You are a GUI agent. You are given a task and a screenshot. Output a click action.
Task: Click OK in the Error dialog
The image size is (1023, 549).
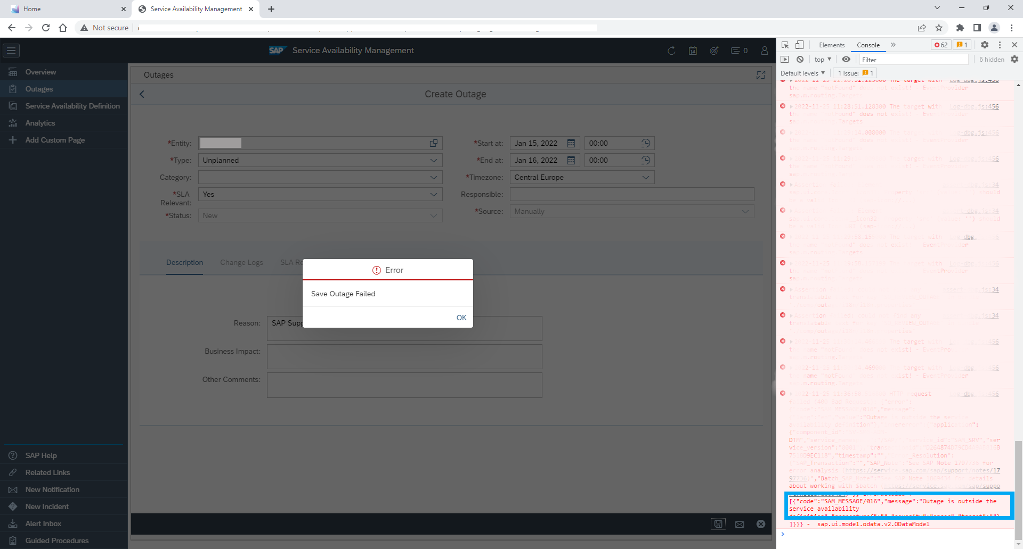[x=461, y=318]
